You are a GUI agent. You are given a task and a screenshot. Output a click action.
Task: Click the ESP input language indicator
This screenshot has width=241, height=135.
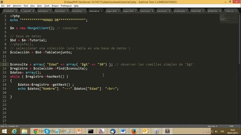[x=222, y=132]
